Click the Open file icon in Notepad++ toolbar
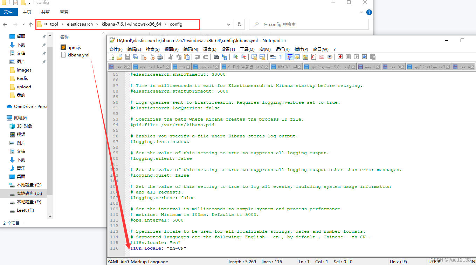Viewport: 476px width, 265px height. [119, 57]
